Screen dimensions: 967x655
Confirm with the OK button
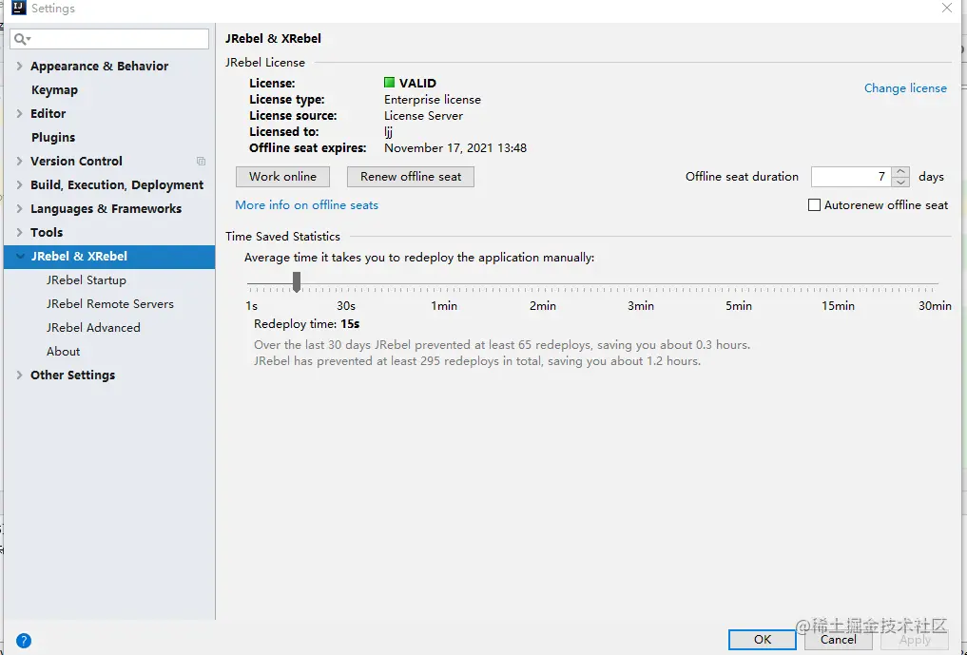click(763, 640)
